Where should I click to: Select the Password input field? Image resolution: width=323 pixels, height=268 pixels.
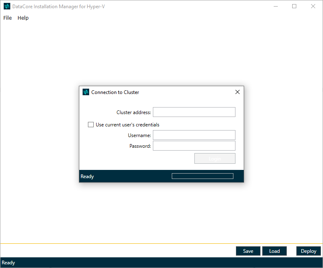click(x=194, y=146)
